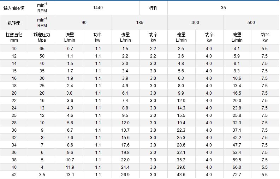This screenshot has height=179, width=280.
Task: Select the 90 pump speed column header
Action: pyautogui.click(x=84, y=23)
